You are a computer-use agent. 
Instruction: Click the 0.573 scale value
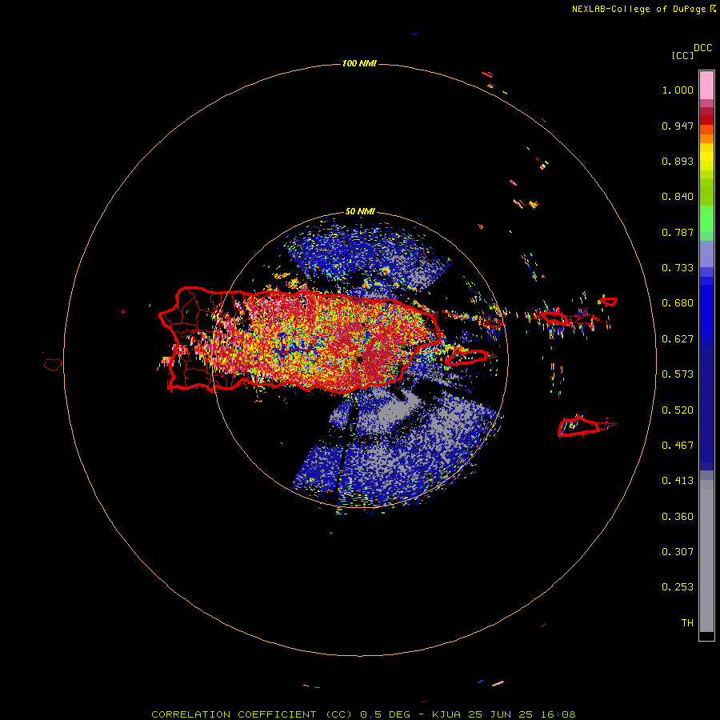coord(678,374)
